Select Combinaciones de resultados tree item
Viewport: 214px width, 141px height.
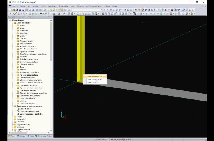(x=31, y=114)
